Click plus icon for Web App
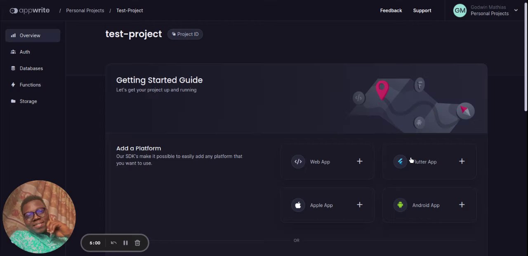Screen dimensions: 528x256 pos(360,161)
